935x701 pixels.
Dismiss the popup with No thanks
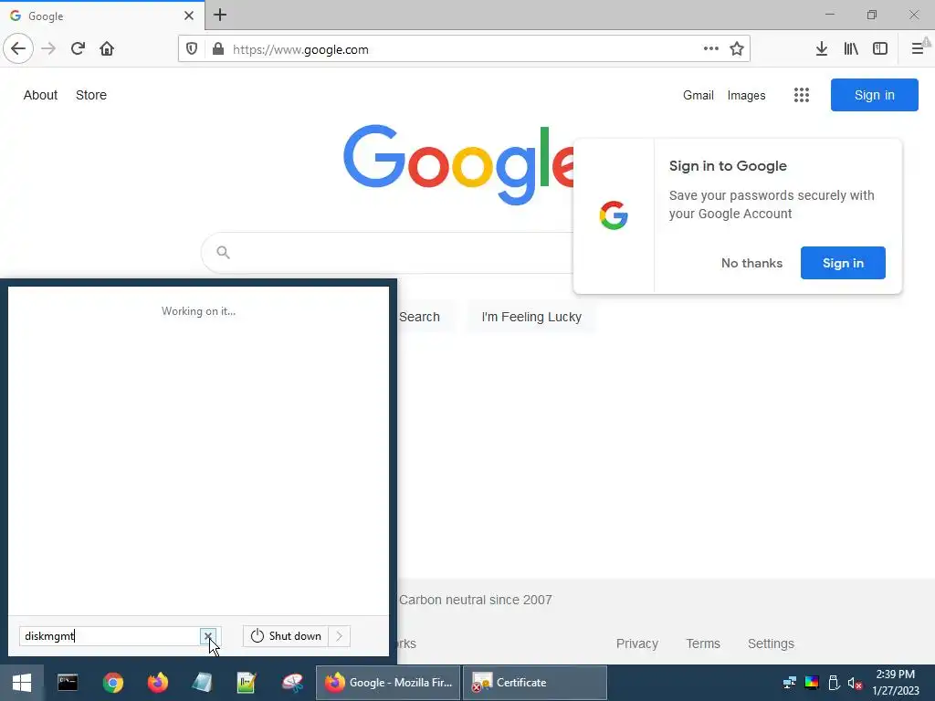click(x=751, y=263)
